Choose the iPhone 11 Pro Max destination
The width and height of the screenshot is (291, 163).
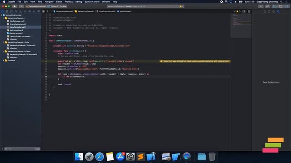[x=58, y=6]
